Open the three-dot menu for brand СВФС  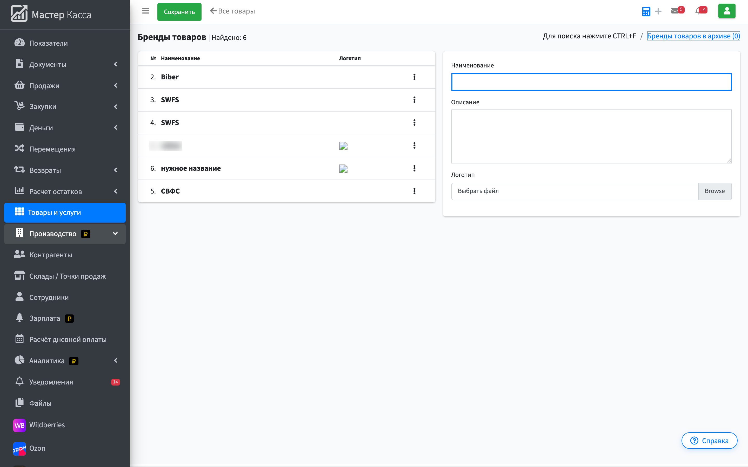pyautogui.click(x=414, y=191)
